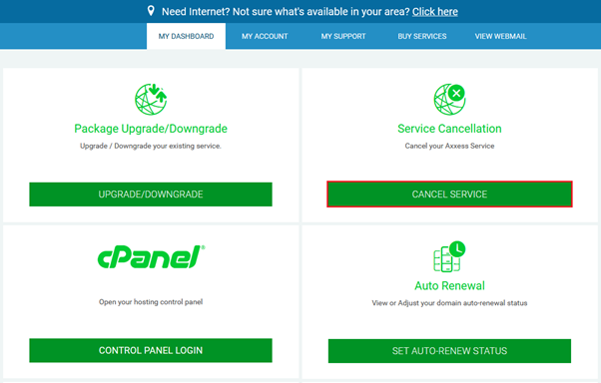Open the My Account tab

coord(265,36)
